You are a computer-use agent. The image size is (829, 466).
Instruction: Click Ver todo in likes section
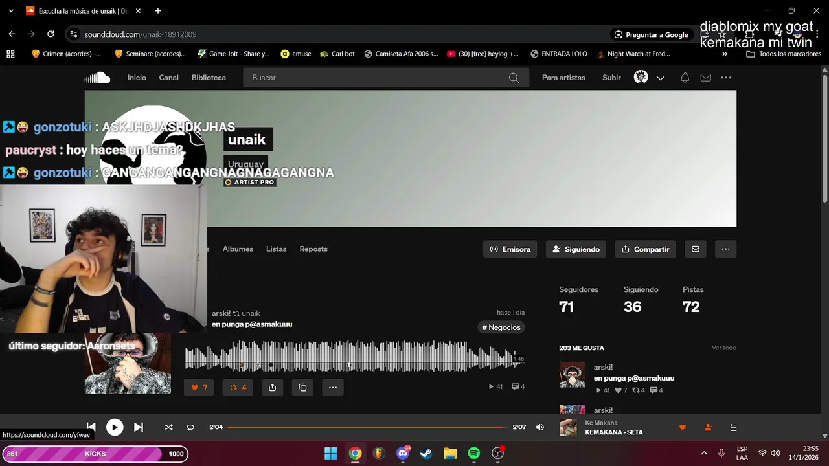(723, 348)
